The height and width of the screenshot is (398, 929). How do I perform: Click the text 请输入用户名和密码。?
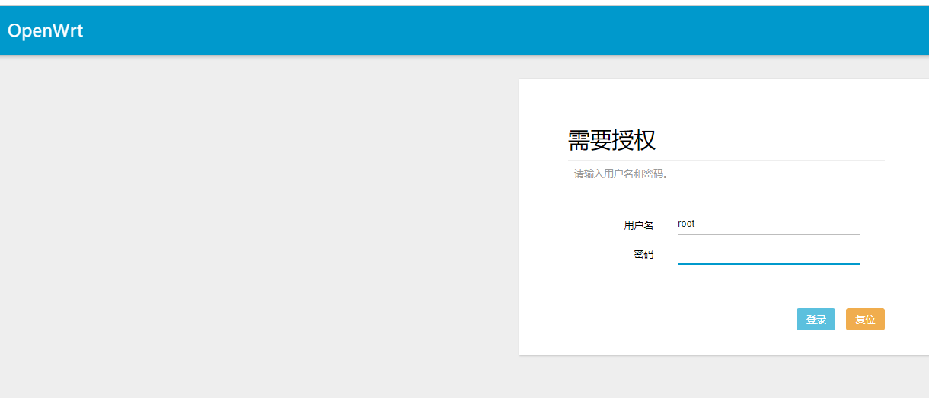(621, 174)
